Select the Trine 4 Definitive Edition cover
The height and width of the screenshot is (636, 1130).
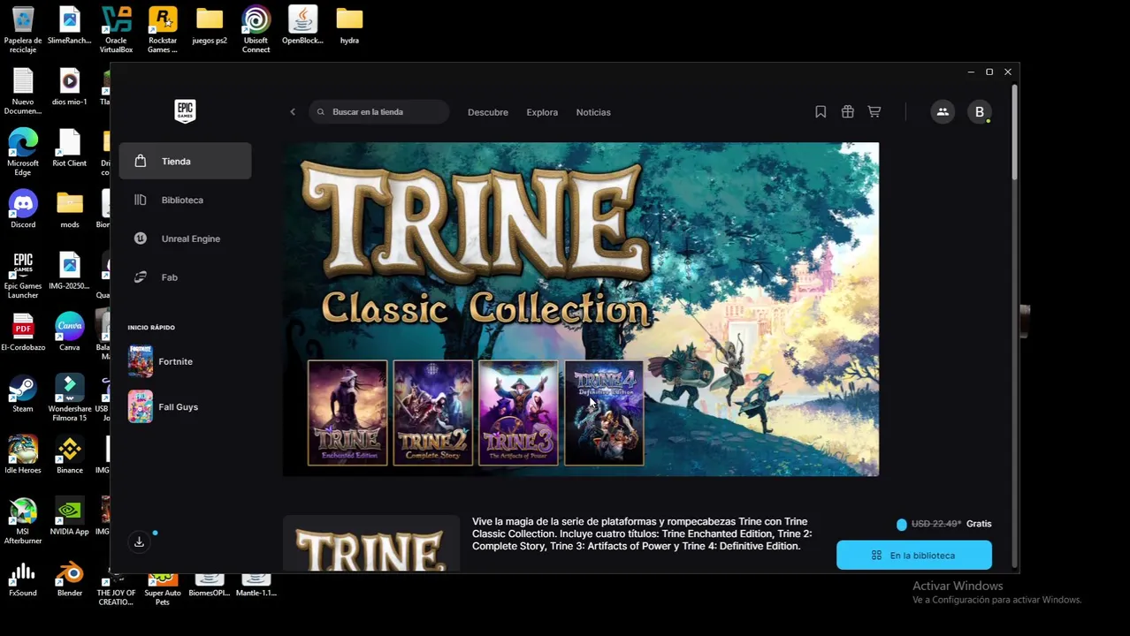[604, 413]
